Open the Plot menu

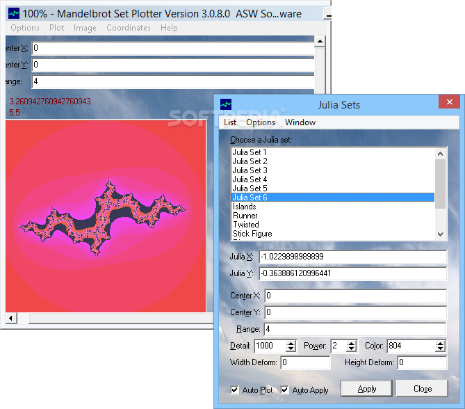pyautogui.click(x=56, y=28)
